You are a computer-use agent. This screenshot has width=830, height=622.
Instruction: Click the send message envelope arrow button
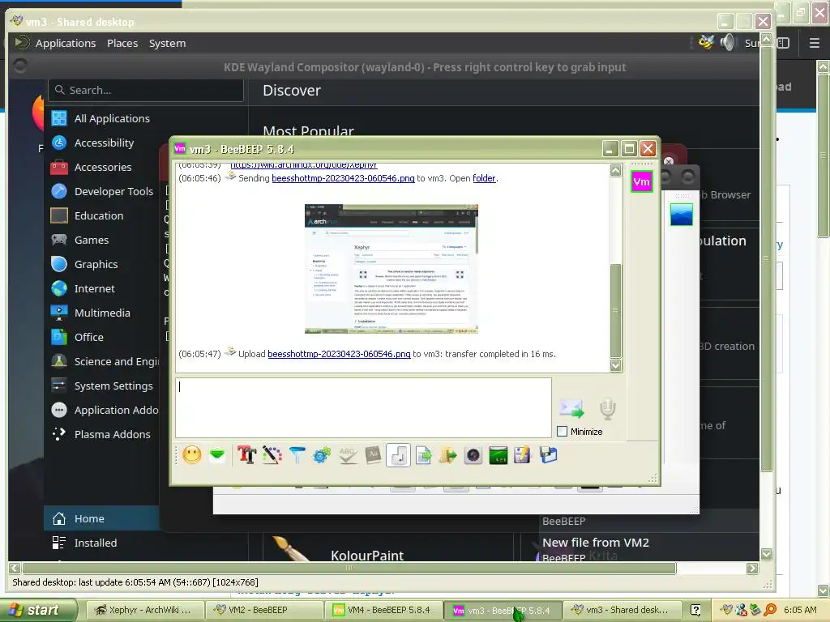tap(571, 408)
